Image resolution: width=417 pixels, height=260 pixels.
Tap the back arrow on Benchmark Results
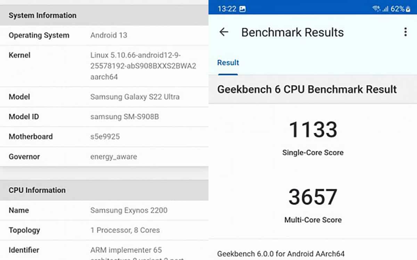pyautogui.click(x=223, y=32)
